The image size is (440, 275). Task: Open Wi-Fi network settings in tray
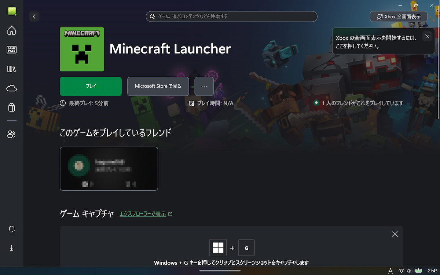[401, 271]
